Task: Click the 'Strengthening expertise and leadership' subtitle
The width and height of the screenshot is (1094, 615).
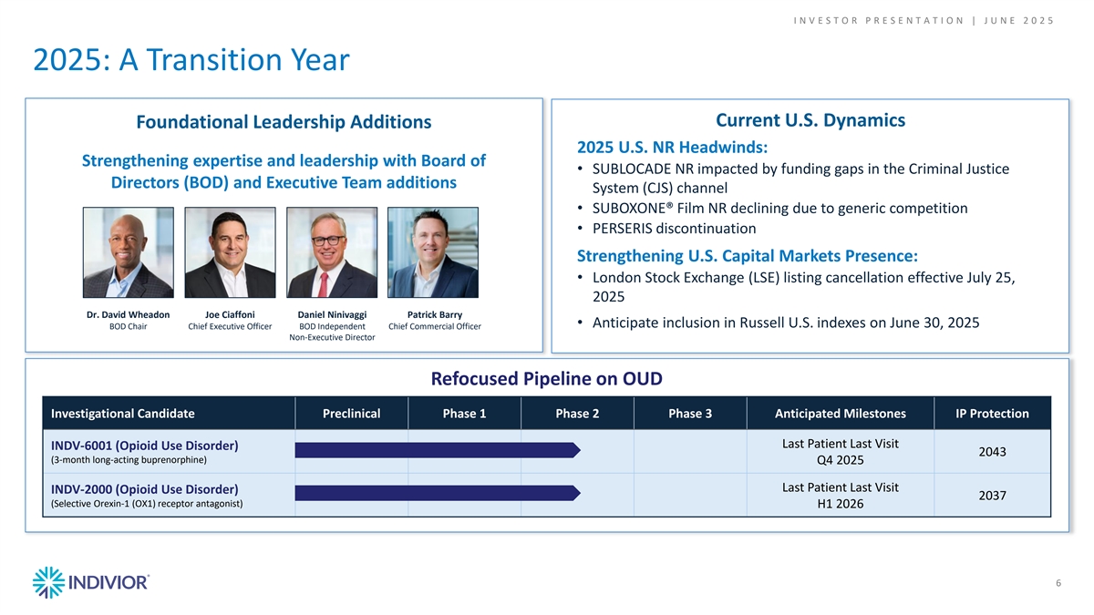Action: tap(284, 171)
